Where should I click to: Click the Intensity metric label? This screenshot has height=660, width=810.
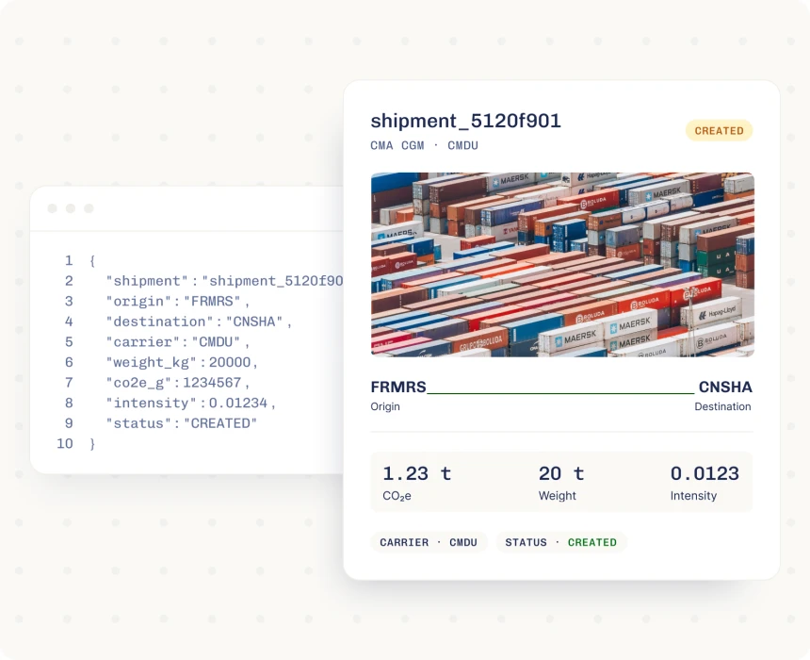click(694, 496)
